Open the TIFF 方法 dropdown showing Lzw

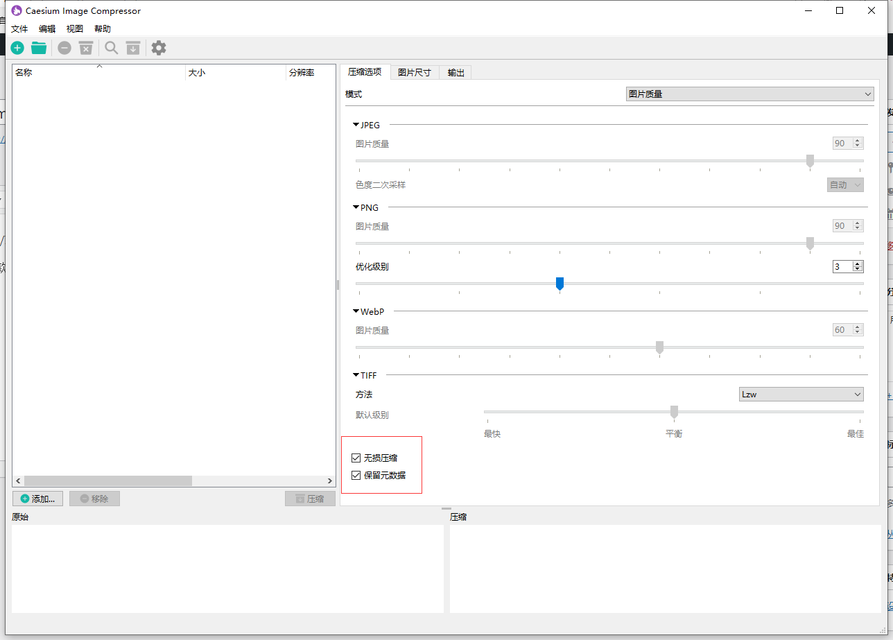(801, 395)
